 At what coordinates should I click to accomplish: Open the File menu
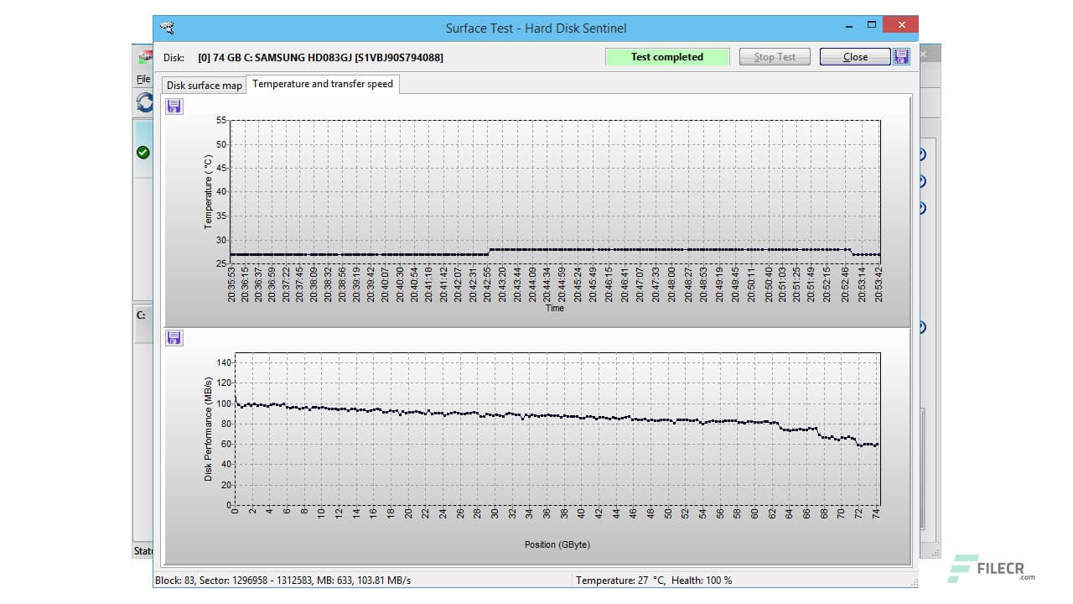143,78
